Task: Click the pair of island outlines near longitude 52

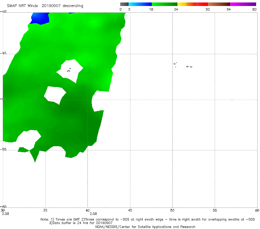Action: click(x=189, y=67)
